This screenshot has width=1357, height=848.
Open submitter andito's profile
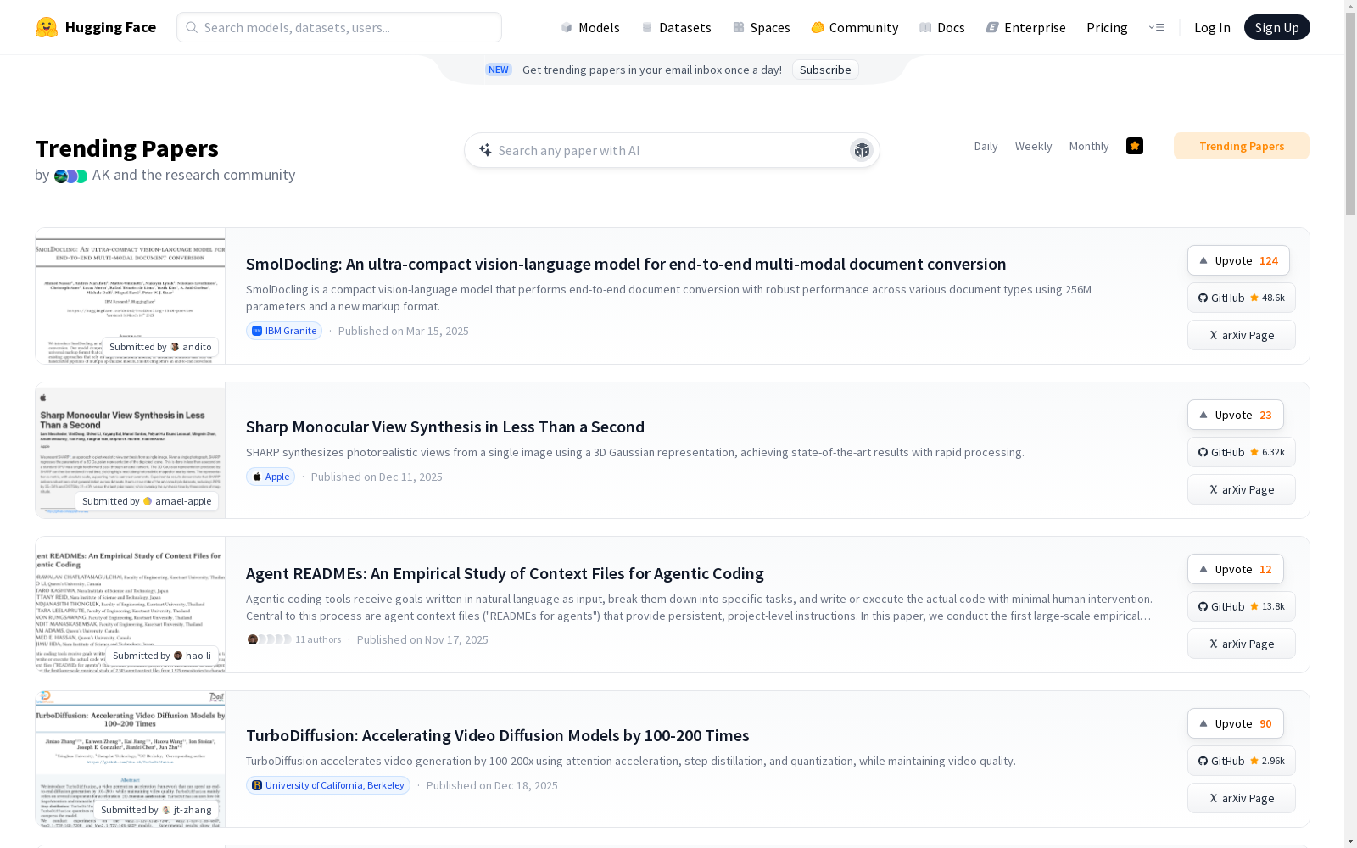click(x=160, y=347)
